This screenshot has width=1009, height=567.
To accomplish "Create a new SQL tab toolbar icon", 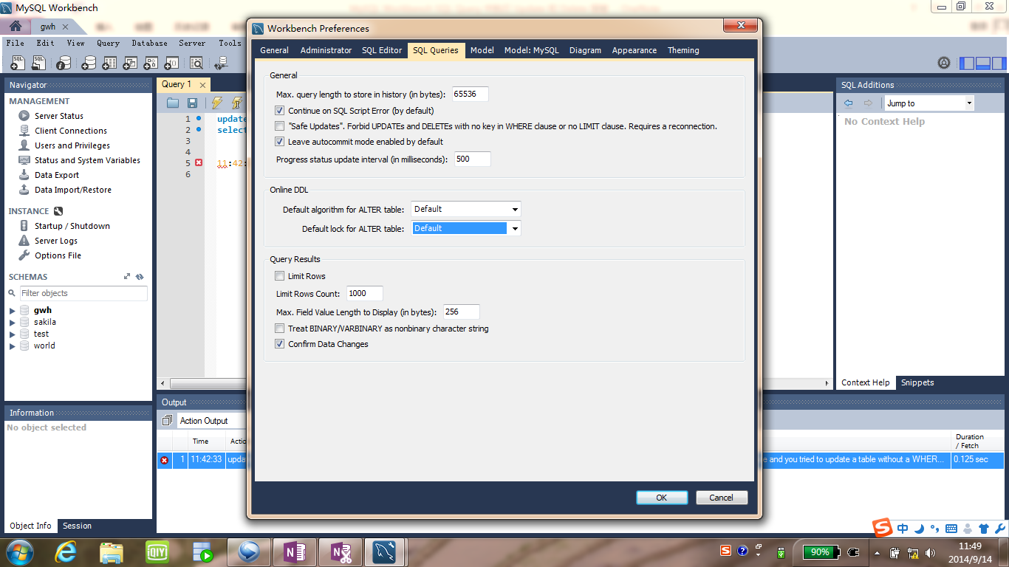I will pos(17,63).
